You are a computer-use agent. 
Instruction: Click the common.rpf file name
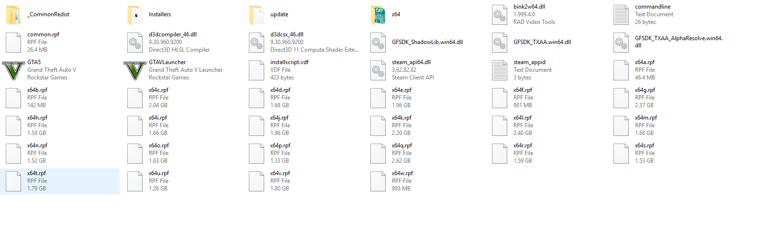point(44,34)
